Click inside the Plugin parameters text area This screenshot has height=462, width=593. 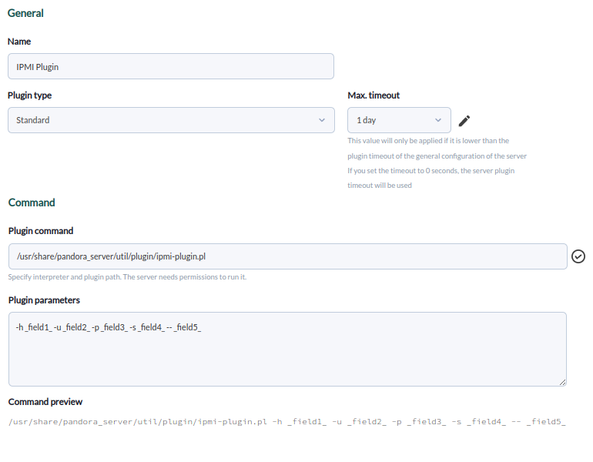point(287,349)
